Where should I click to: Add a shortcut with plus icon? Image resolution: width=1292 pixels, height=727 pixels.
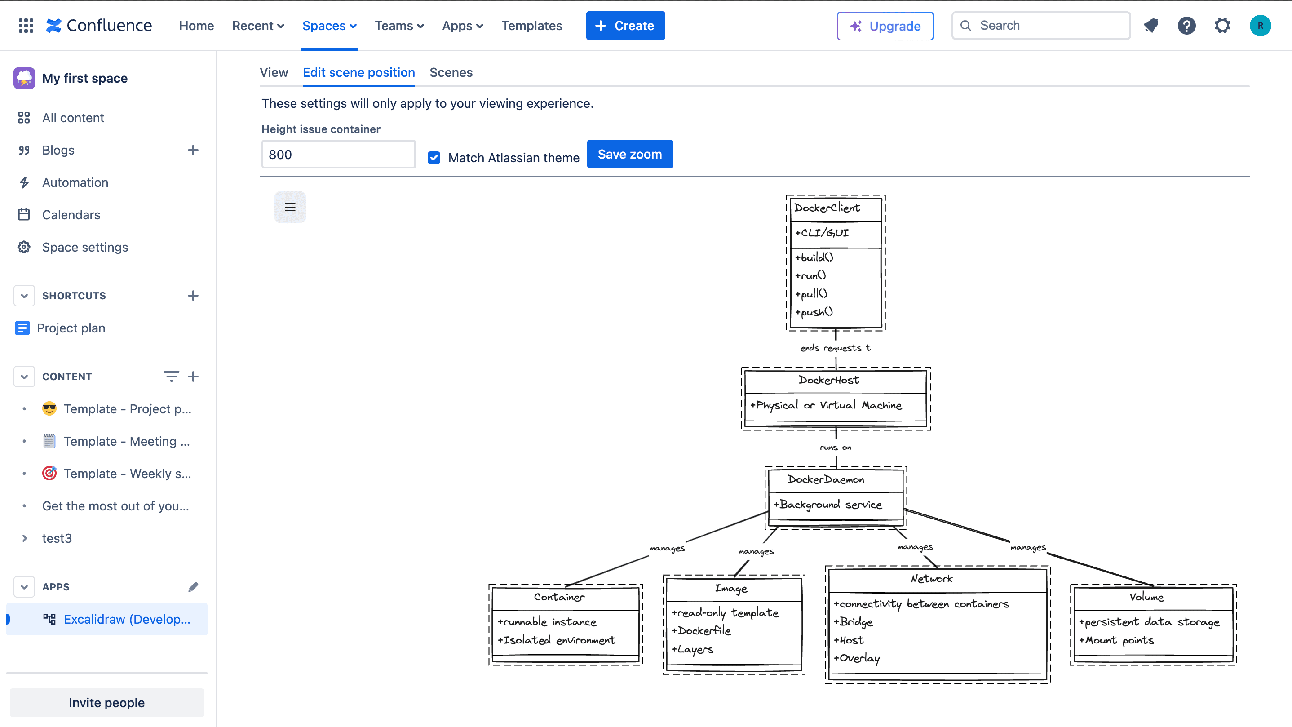[193, 296]
